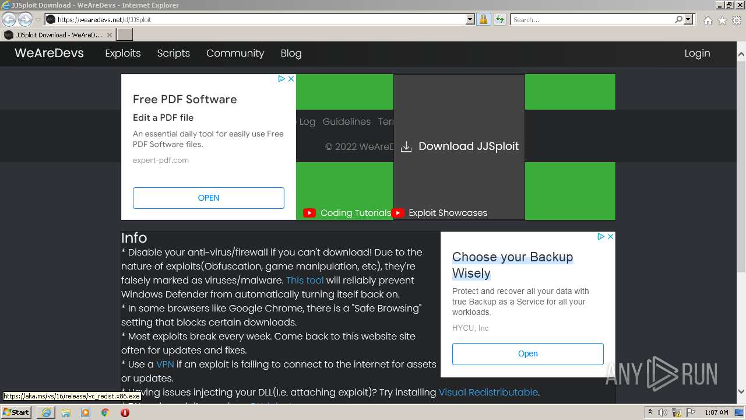
Task: Open the Exploit Showcases link
Action: pyautogui.click(x=448, y=213)
